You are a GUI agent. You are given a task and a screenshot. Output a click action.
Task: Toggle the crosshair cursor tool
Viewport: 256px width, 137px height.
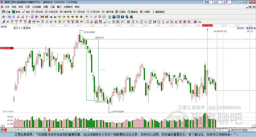pos(91,17)
